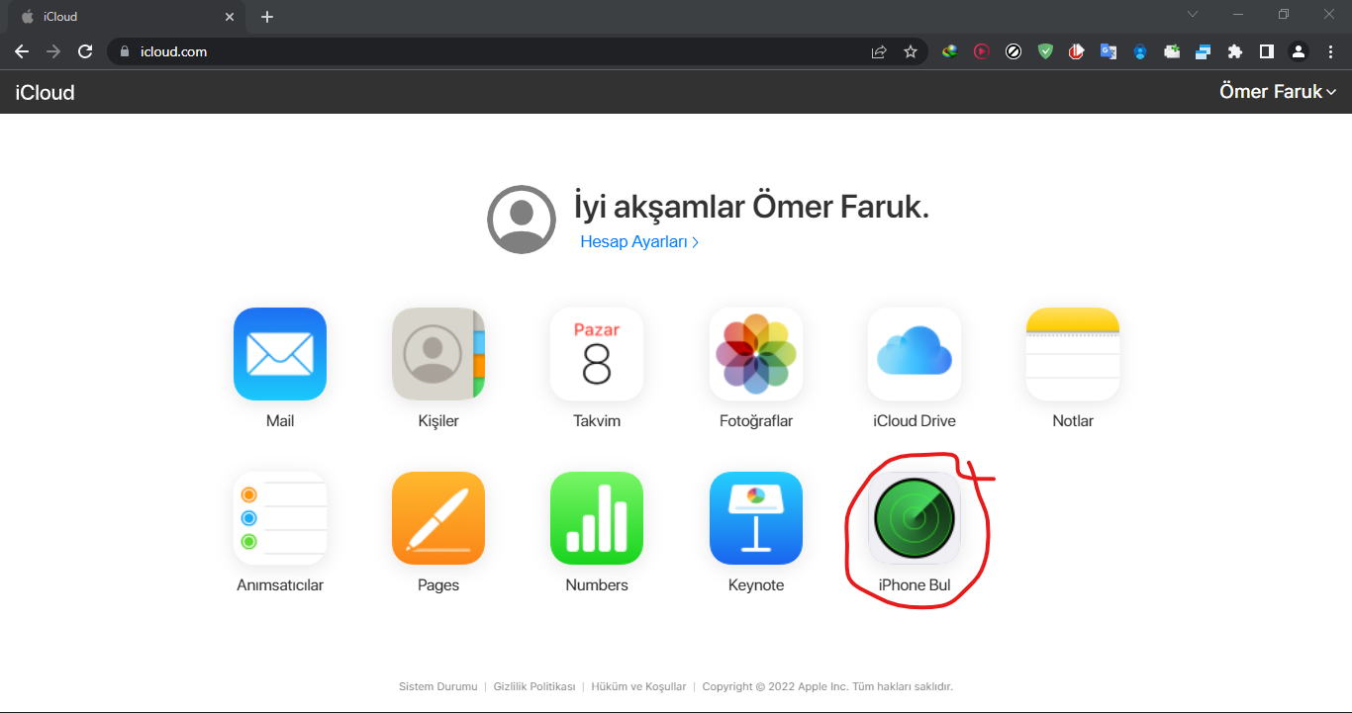The image size is (1352, 713).
Task: Reload the iCloud page
Action: [85, 50]
